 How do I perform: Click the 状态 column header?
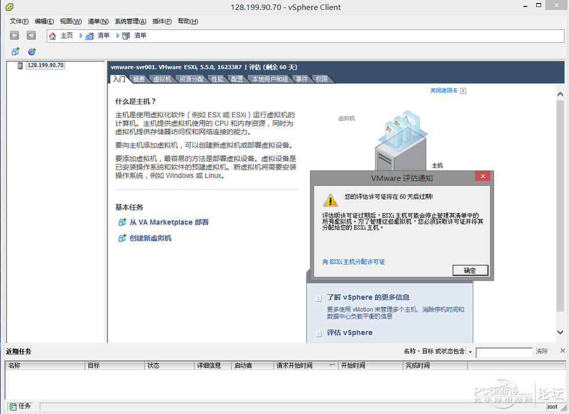169,365
